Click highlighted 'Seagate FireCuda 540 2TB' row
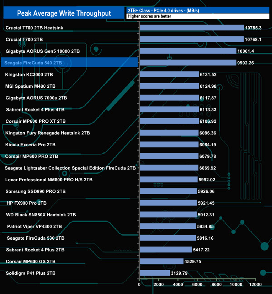Viewport: 272px width, 294px height. coord(69,63)
